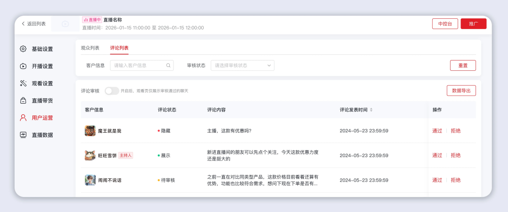The width and height of the screenshot is (508, 212).
Task: Sort by 评论发表时间 arrow icon
Action: [371, 110]
